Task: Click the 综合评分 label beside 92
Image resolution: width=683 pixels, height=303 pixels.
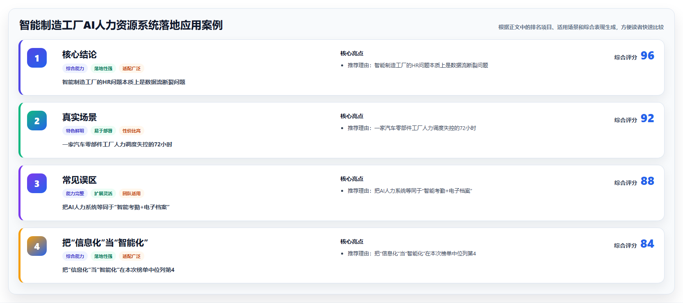Action: tap(626, 120)
